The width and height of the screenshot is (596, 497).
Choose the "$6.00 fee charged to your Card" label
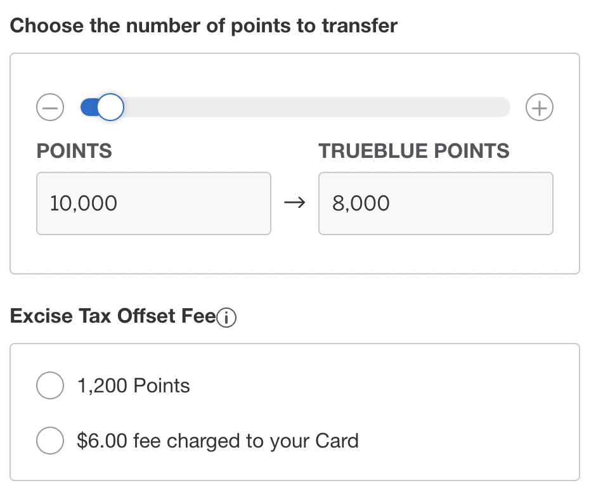(x=218, y=441)
